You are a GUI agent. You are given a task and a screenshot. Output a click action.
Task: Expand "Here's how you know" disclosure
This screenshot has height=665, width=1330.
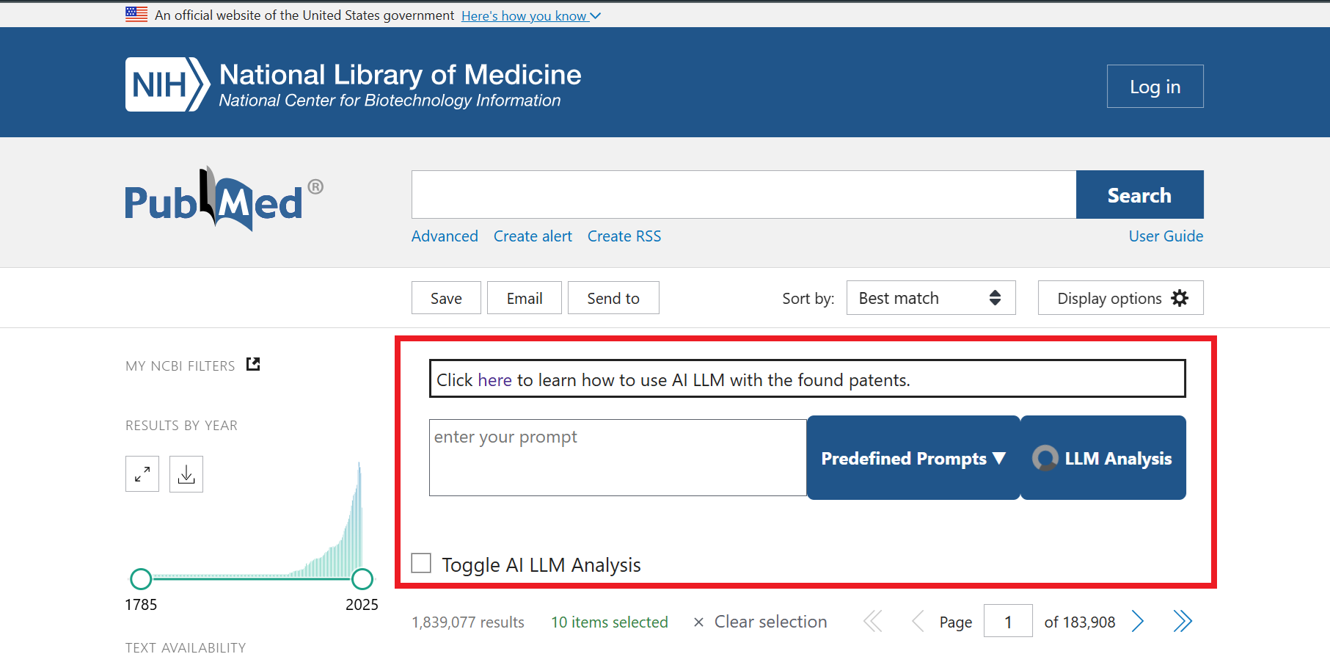pos(530,16)
